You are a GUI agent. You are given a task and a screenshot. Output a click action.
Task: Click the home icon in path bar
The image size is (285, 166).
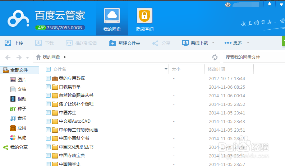pyautogui.click(x=38, y=57)
